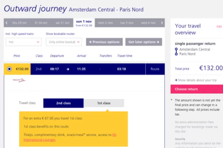Select the 2nd class travel option
The height and width of the screenshot is (148, 223).
[63, 103]
